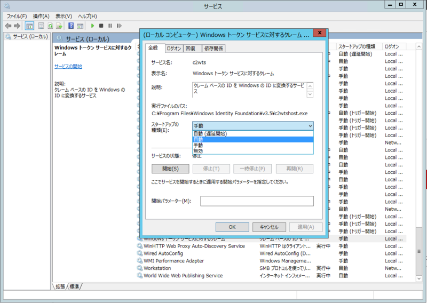This screenshot has height=303, width=427.
Task: Click the OK button in dialog
Action: 232,227
